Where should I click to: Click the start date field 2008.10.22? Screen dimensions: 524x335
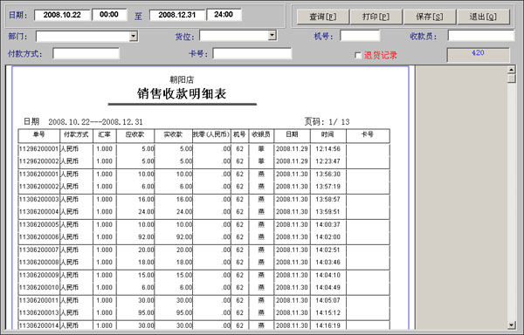point(62,15)
